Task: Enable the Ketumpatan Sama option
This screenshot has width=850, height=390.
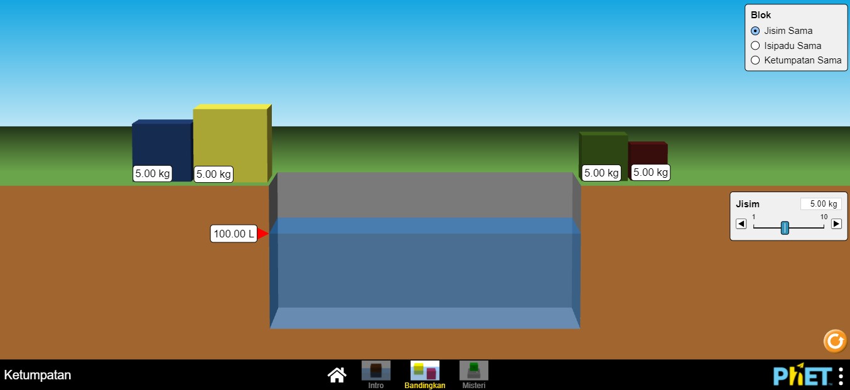Action: click(x=755, y=60)
